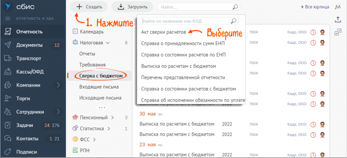Select Акт сверки расчетов from the list
The width and height of the screenshot is (347, 158).
[163, 32]
